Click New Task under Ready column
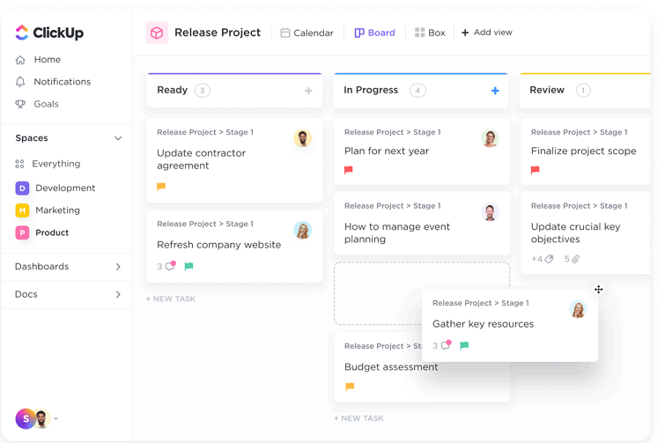 (171, 299)
